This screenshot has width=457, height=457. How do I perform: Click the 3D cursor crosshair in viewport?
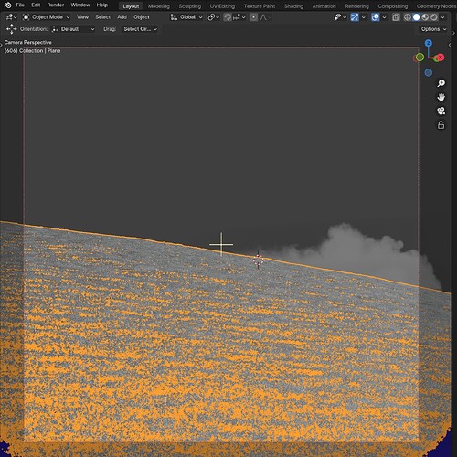point(258,260)
